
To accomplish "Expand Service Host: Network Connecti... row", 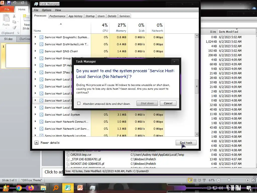I will tap(35, 121).
